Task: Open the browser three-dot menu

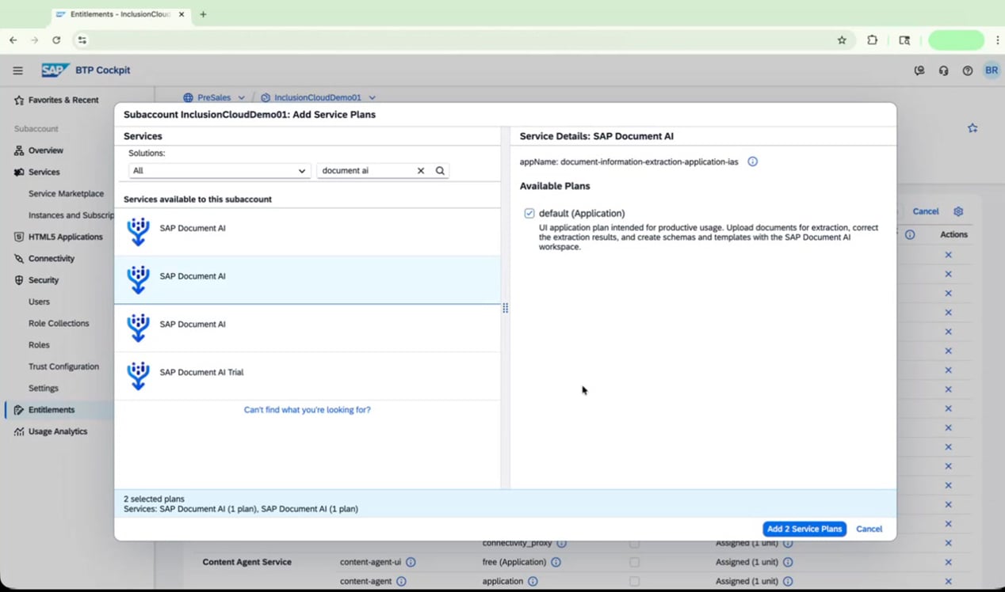Action: point(997,40)
